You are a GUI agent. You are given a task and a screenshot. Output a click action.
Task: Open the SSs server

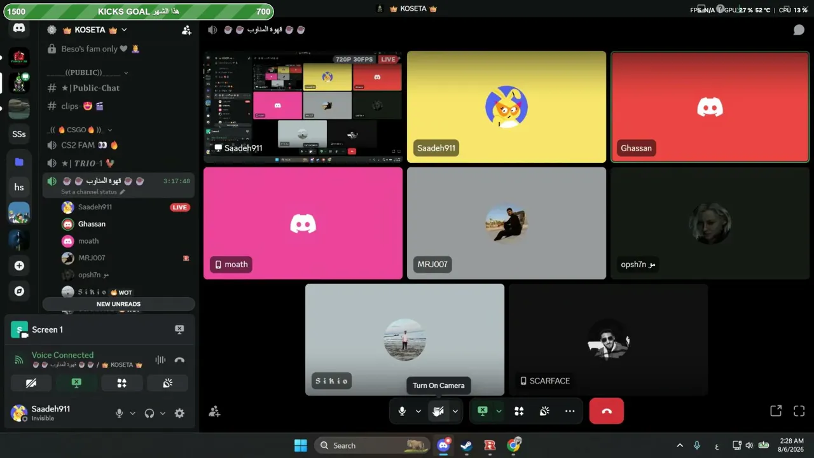click(x=19, y=134)
